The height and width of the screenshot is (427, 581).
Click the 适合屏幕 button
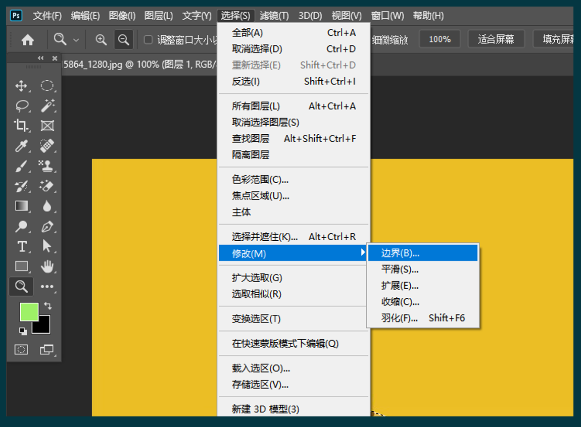(x=496, y=39)
